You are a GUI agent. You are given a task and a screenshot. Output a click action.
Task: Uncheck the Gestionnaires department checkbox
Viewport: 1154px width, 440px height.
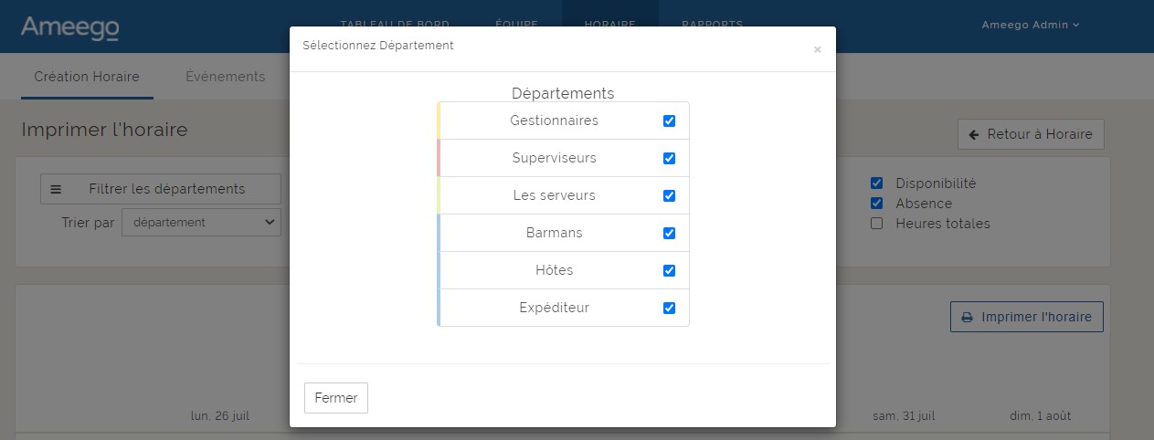[669, 120]
